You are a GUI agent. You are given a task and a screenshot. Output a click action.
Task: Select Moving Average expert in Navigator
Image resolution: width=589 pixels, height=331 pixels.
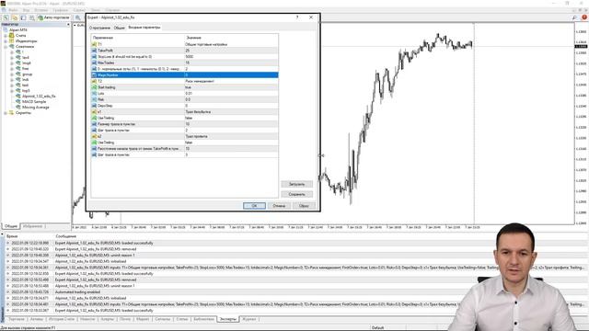(x=36, y=108)
